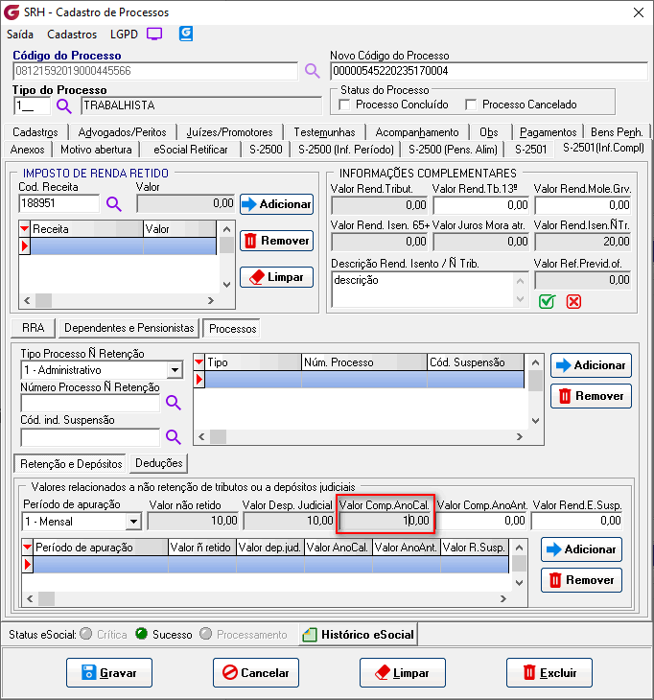Switch to the Dependentes e Pensionistas tab

(x=129, y=328)
